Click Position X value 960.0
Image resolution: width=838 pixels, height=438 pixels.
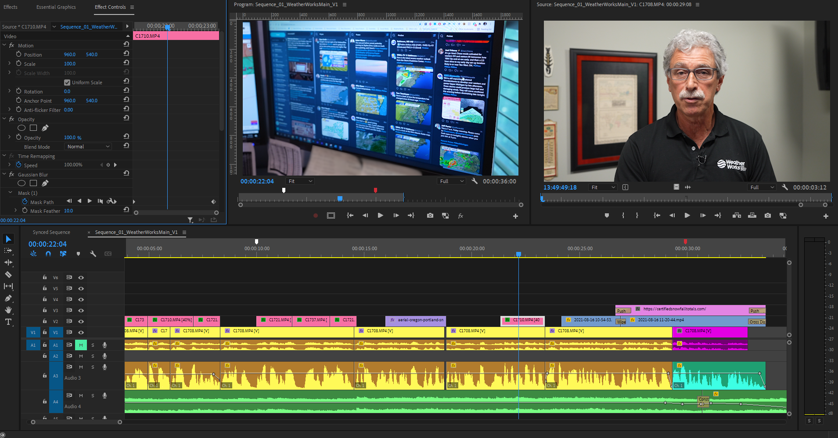pos(70,54)
